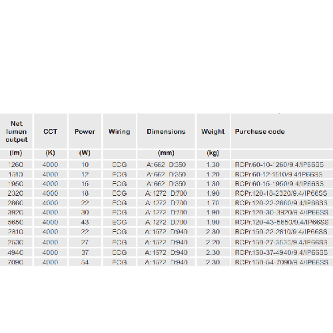The height and width of the screenshot is (333, 333).
Task: Click the Net lumen output column header
Action: [x=17, y=131]
